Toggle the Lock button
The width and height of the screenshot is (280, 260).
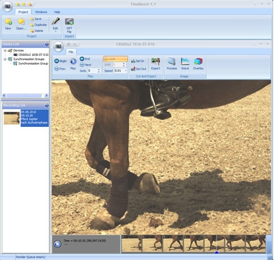point(115,59)
